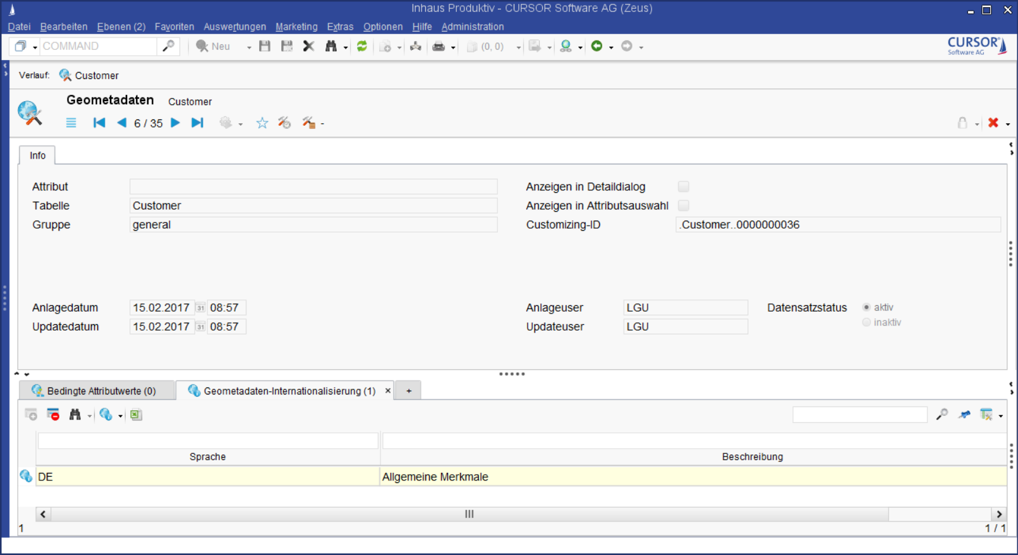
Task: Open dropdown next to red X icon
Action: (1008, 124)
